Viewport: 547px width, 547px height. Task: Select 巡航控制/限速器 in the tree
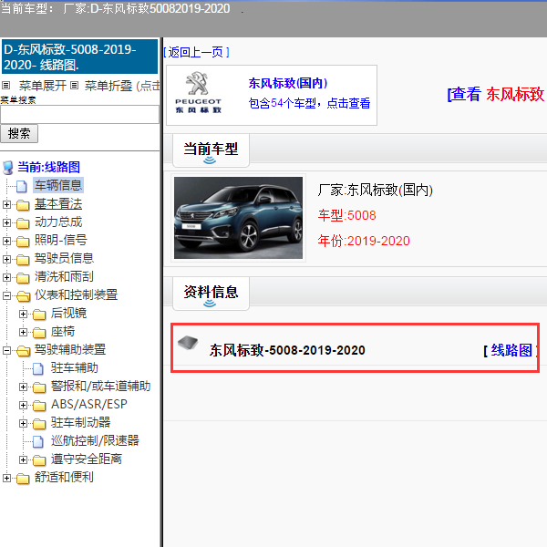pos(95,441)
